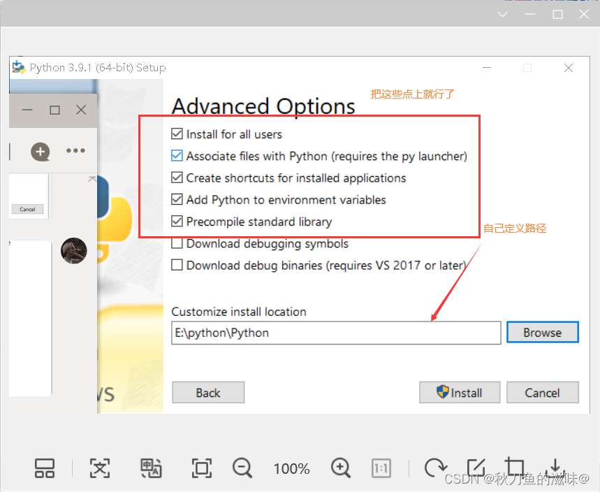600x492 pixels.
Task: Click the Back button
Action: 208,393
